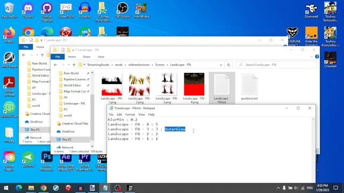Launch ARIA Player from the desktop
Screen dimensions: 344x193
(9, 60)
